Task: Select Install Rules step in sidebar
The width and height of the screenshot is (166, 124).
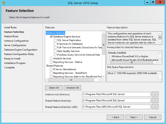Action: point(10,27)
